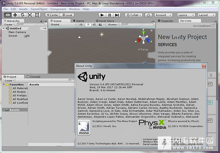This screenshot has height=153, width=220.
Task: Select the Rotate tool
Action: (22, 15)
